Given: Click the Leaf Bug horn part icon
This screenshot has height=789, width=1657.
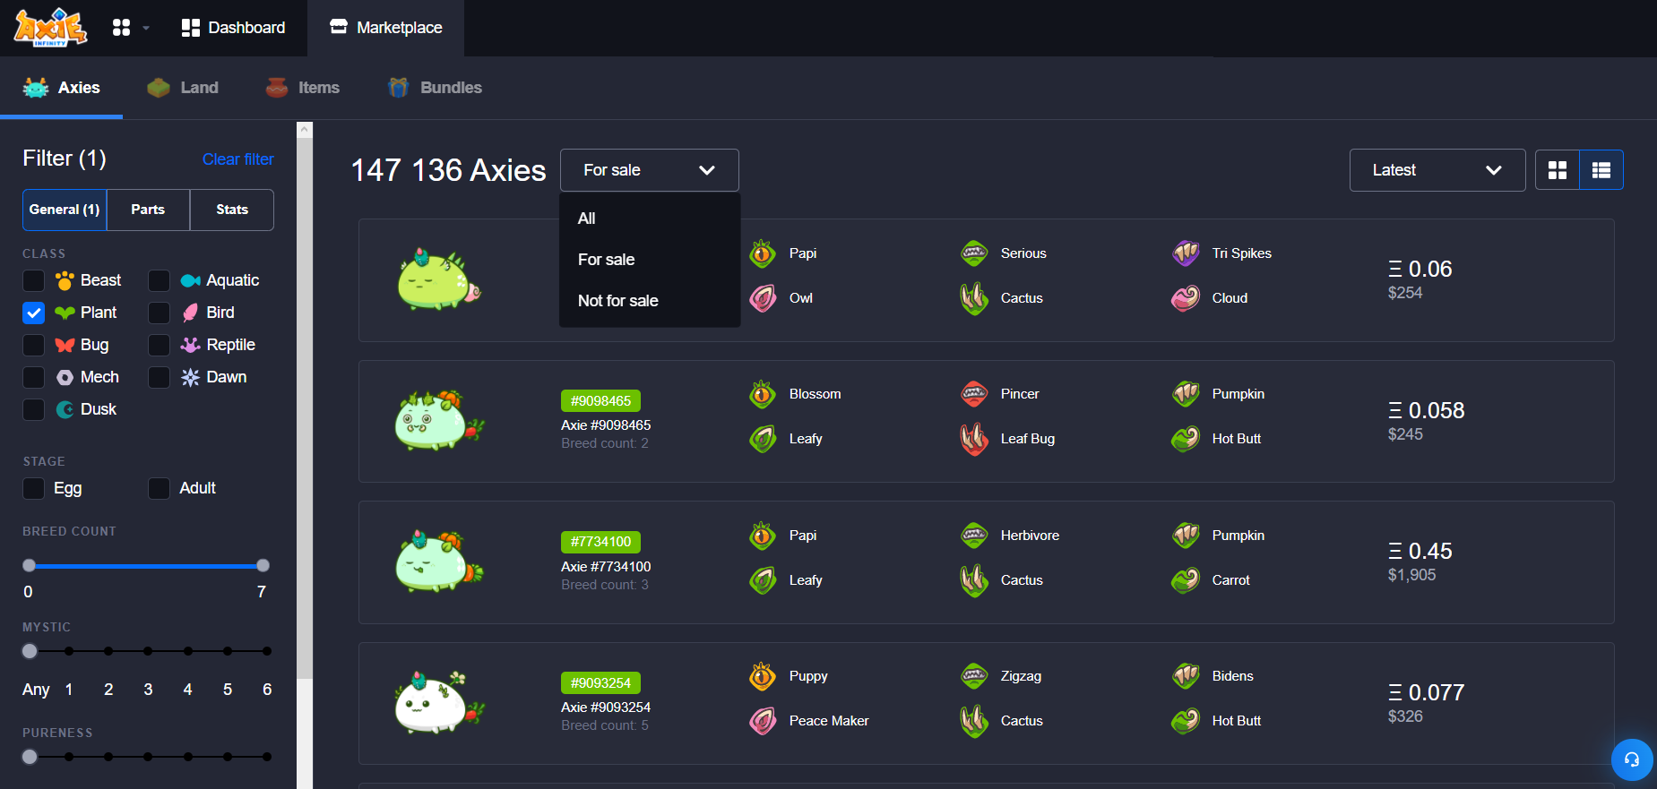Looking at the screenshot, I should click(974, 439).
